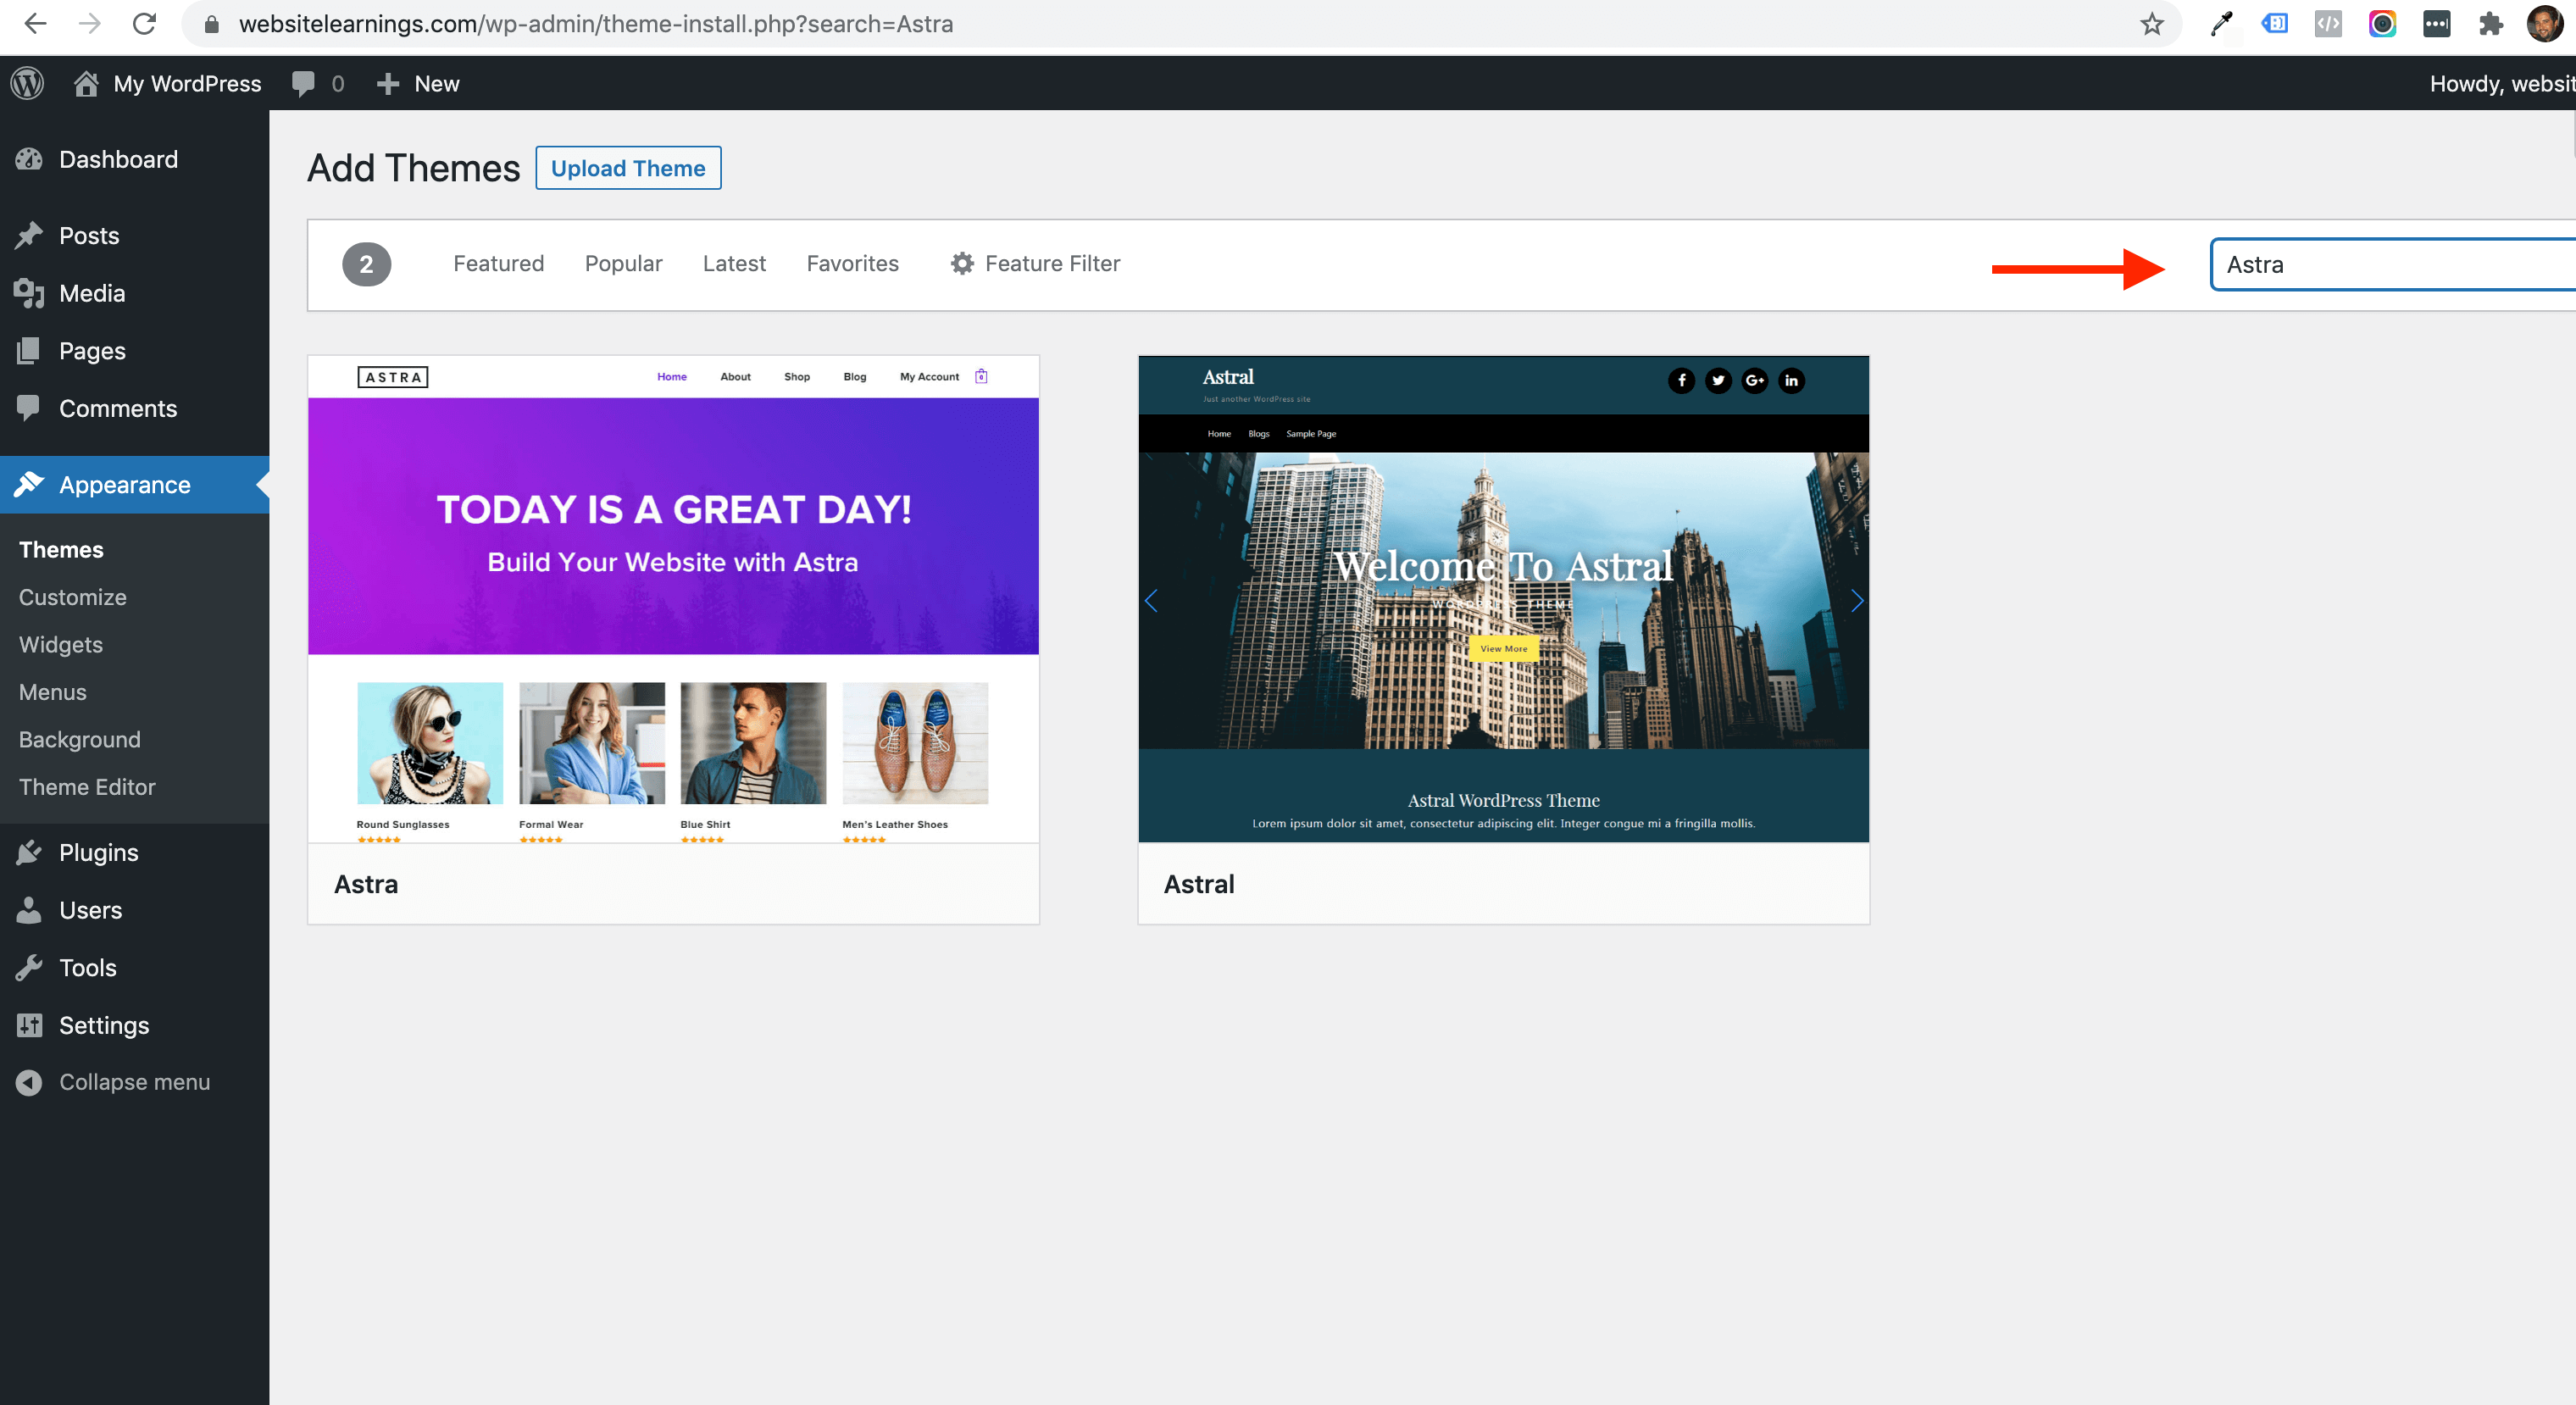The width and height of the screenshot is (2576, 1405).
Task: Collapse the admin sidebar menu
Action: click(134, 1082)
